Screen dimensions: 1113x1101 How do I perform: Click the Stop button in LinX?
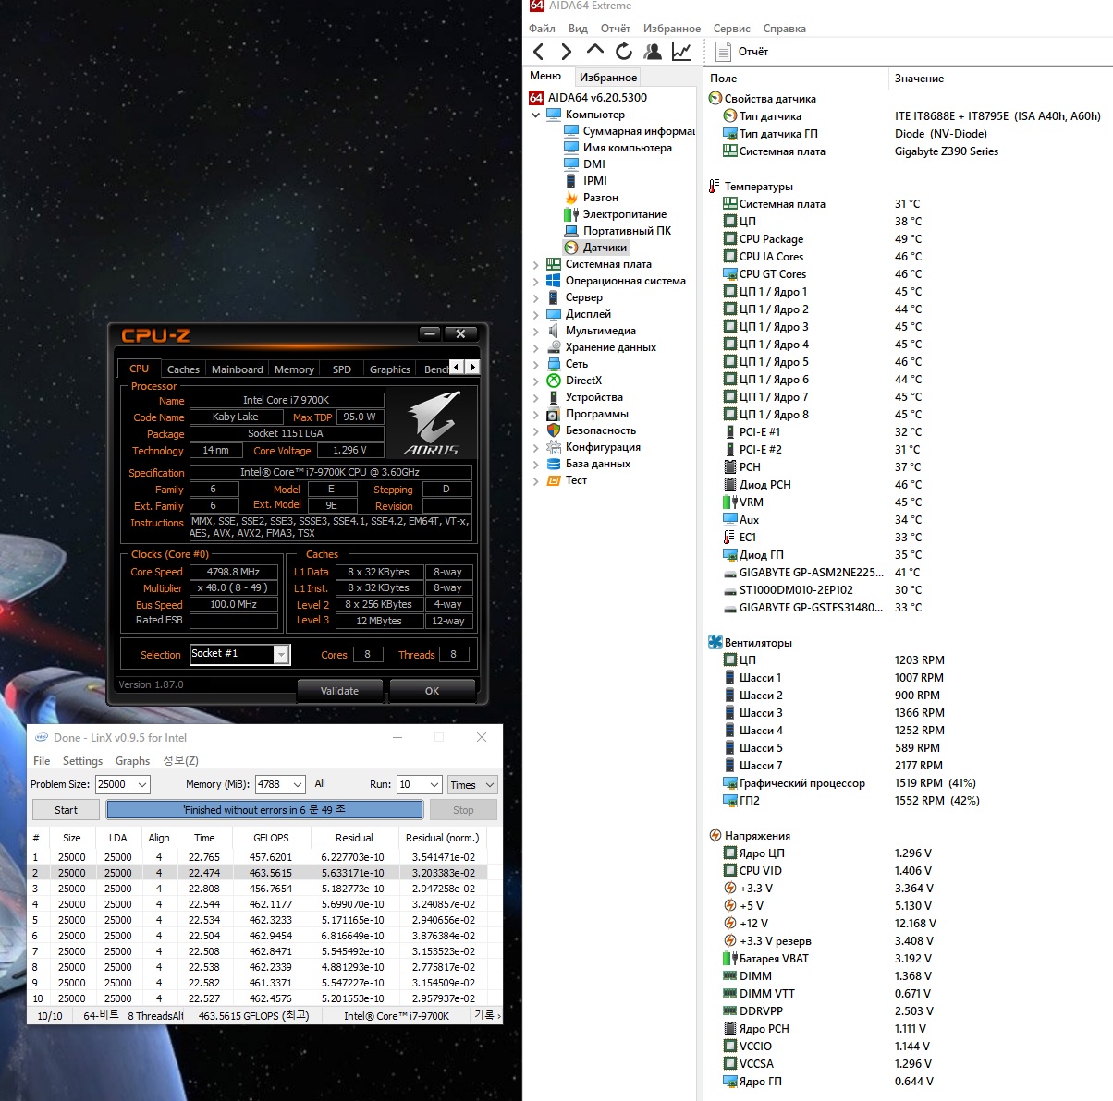coord(463,810)
